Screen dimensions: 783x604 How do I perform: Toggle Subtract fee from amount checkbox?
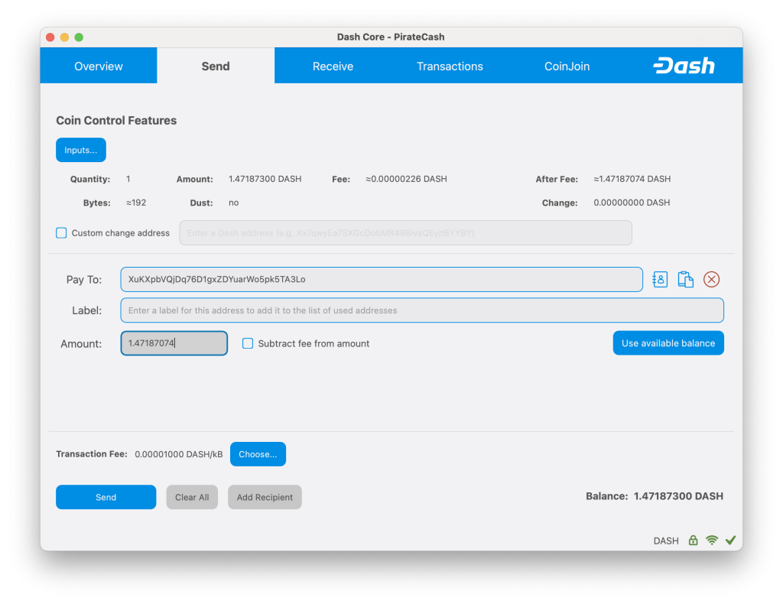pos(248,343)
